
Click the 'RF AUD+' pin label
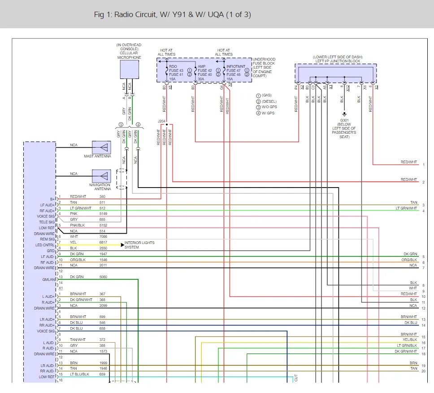pos(47,211)
